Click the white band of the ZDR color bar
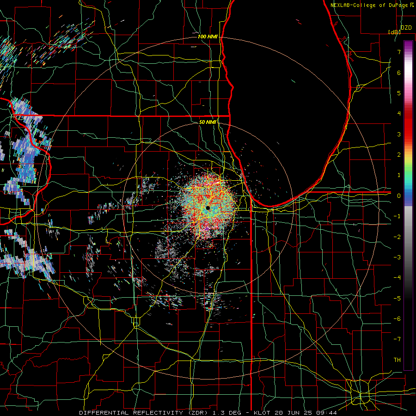 tap(408, 69)
